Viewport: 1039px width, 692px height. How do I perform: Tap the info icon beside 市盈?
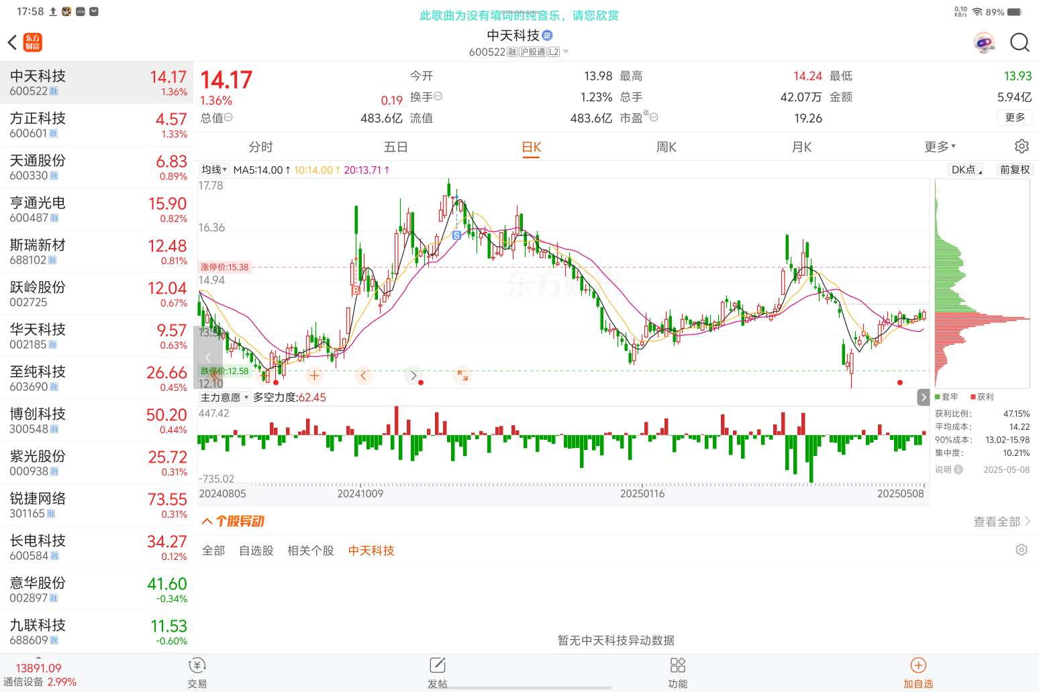pos(654,117)
